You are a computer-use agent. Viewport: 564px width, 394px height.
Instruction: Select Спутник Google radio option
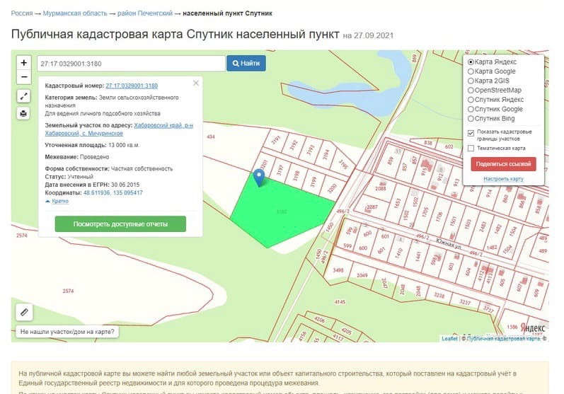(x=471, y=109)
